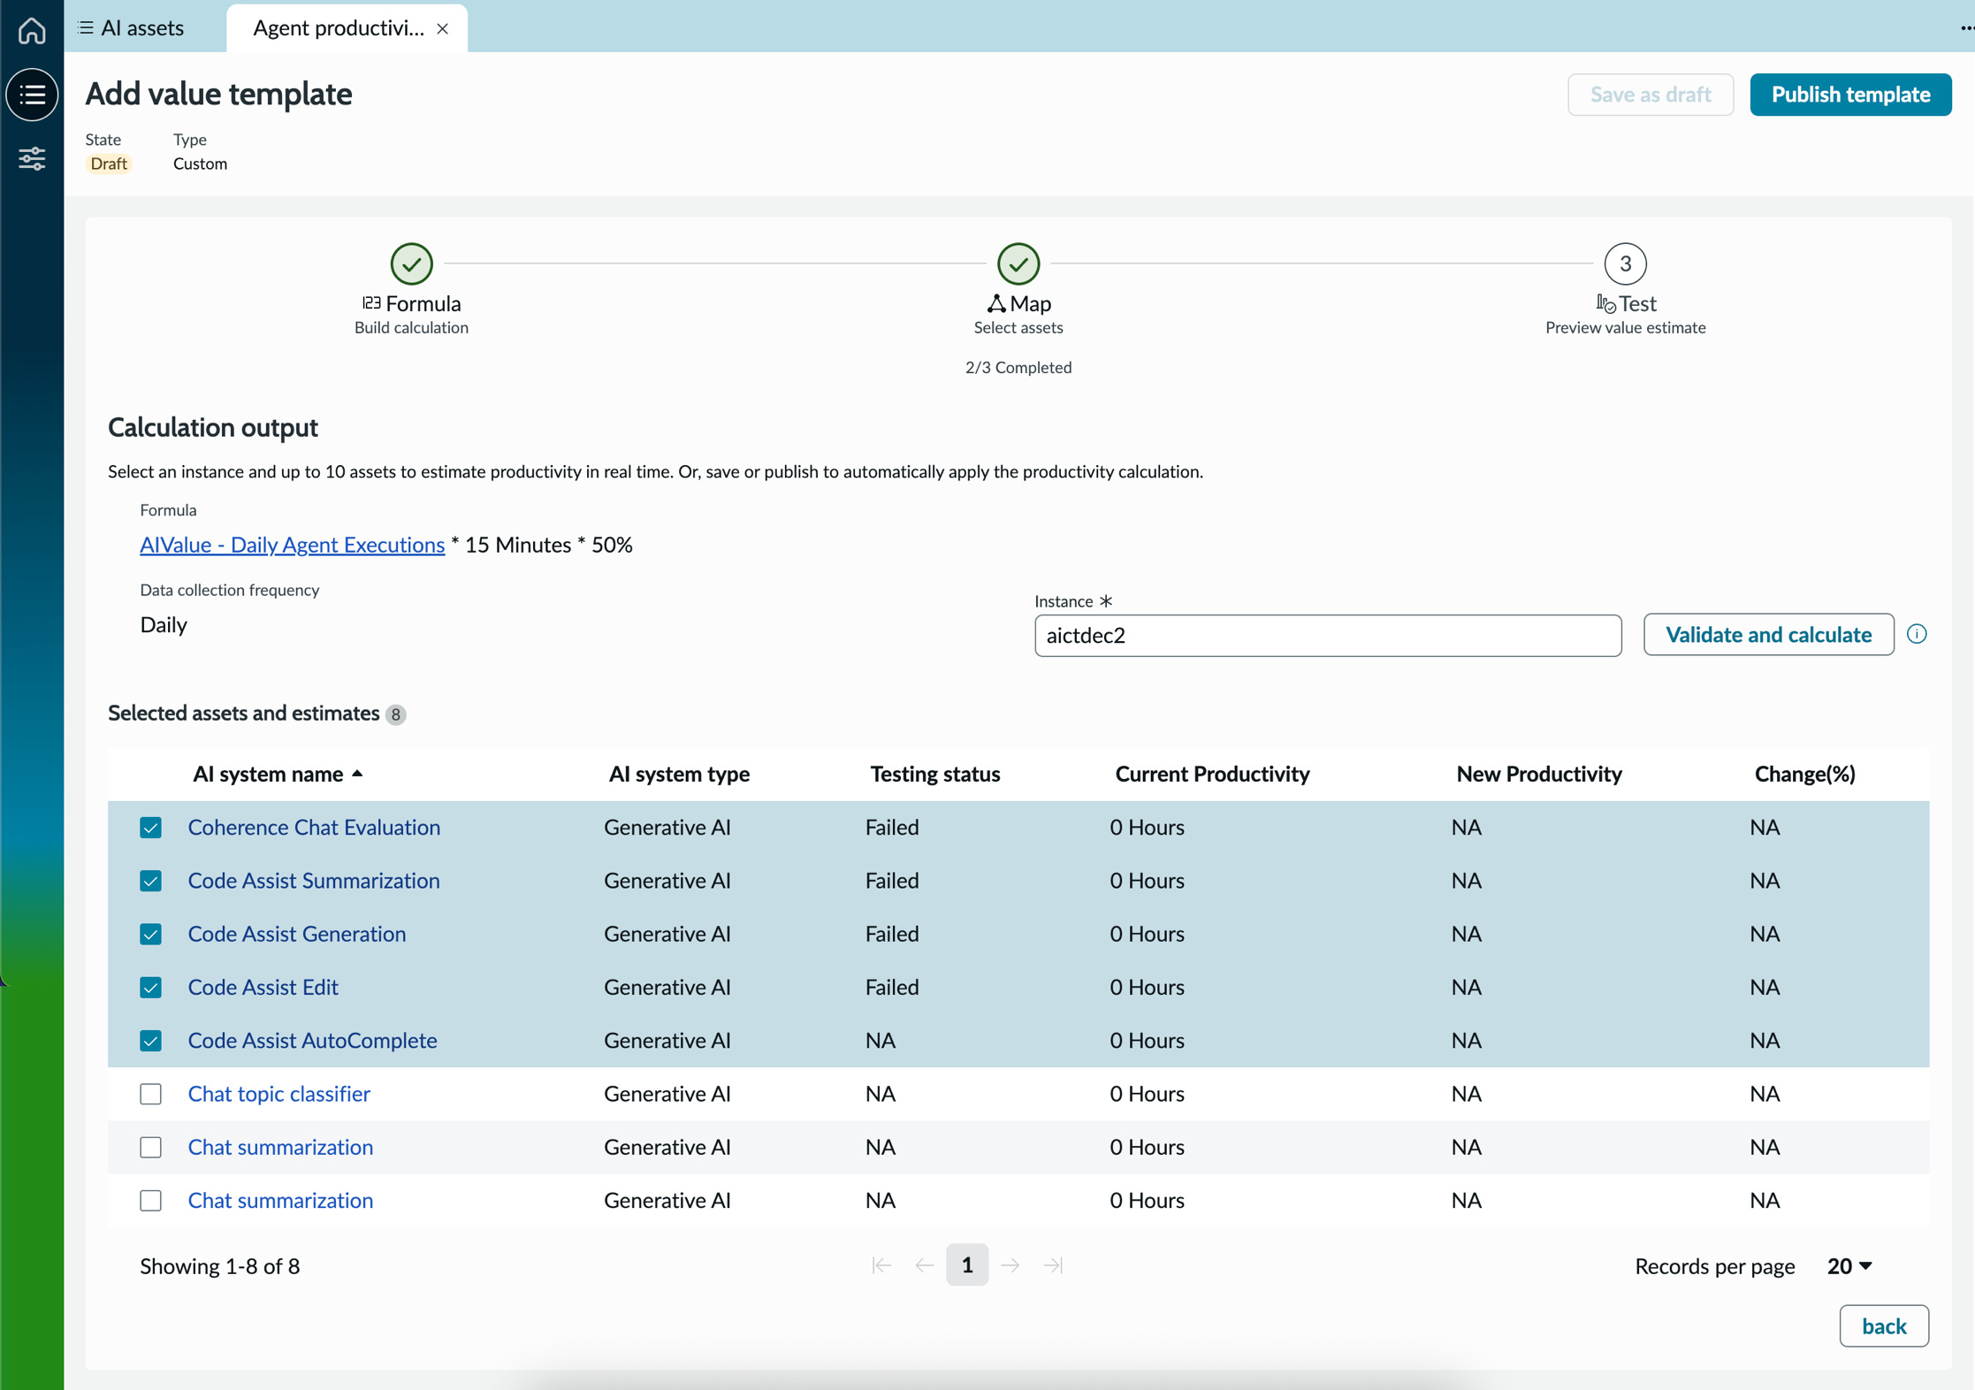
Task: Uncheck Code Assist Edit checkbox
Action: [150, 987]
